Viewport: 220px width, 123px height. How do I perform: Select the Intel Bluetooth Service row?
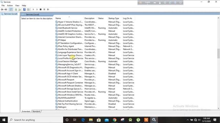(x=95, y=28)
